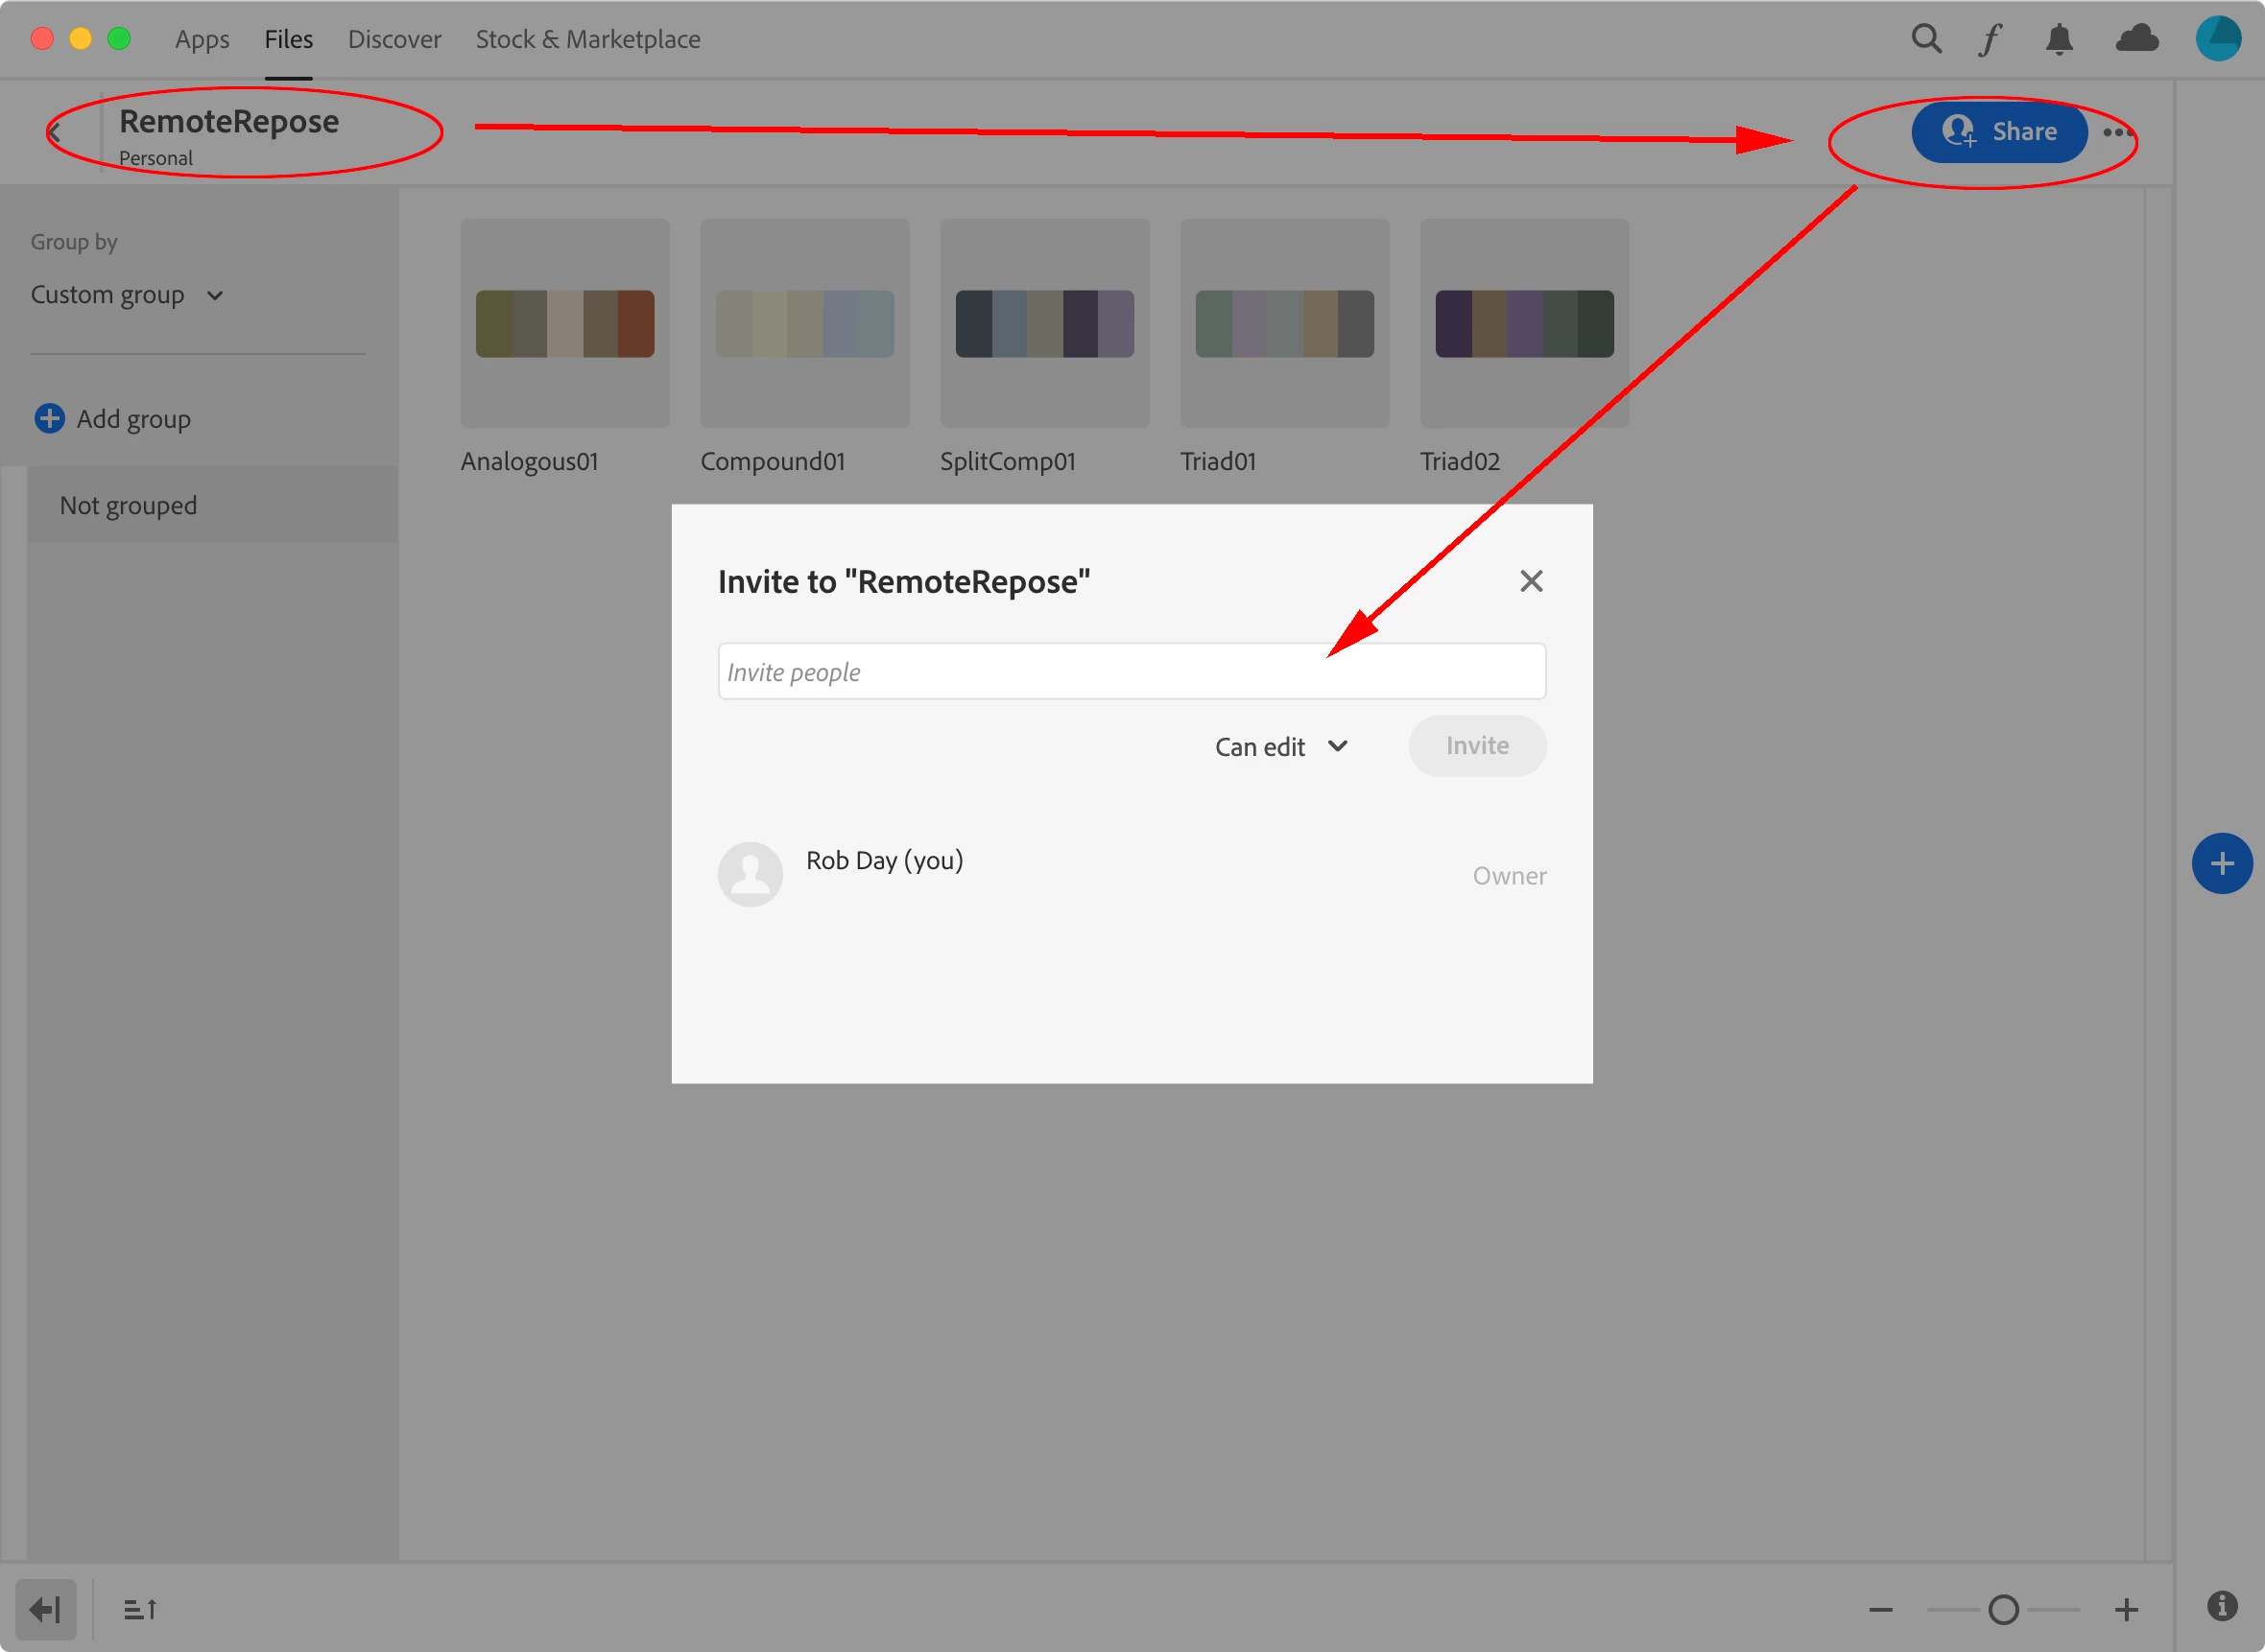
Task: Go back with the left chevron
Action: [x=55, y=132]
